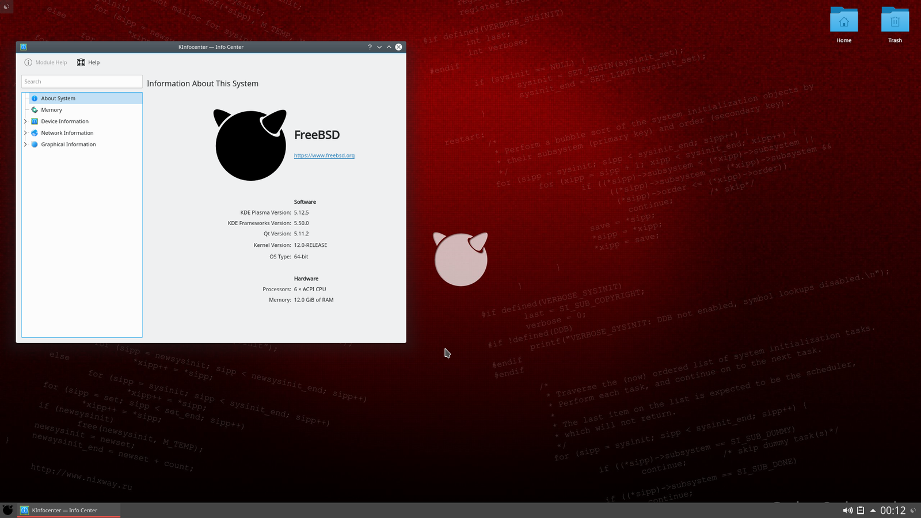
Task: Click the Processors value 6 × ACPI CPU
Action: click(x=310, y=290)
